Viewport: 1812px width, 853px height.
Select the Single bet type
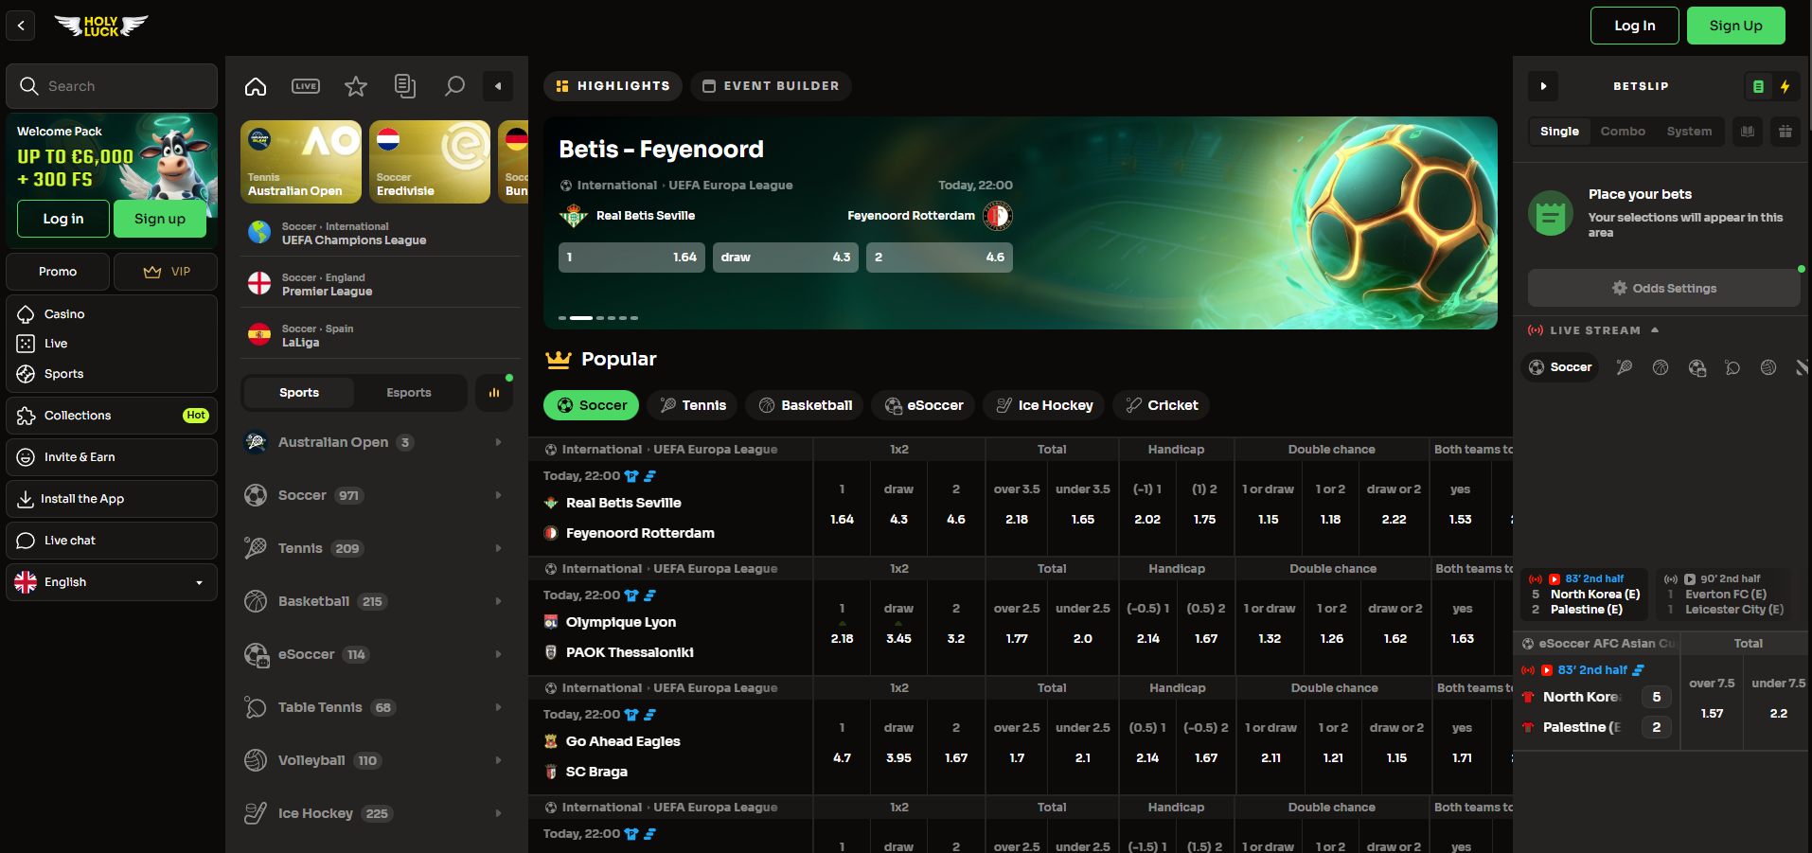point(1559,132)
